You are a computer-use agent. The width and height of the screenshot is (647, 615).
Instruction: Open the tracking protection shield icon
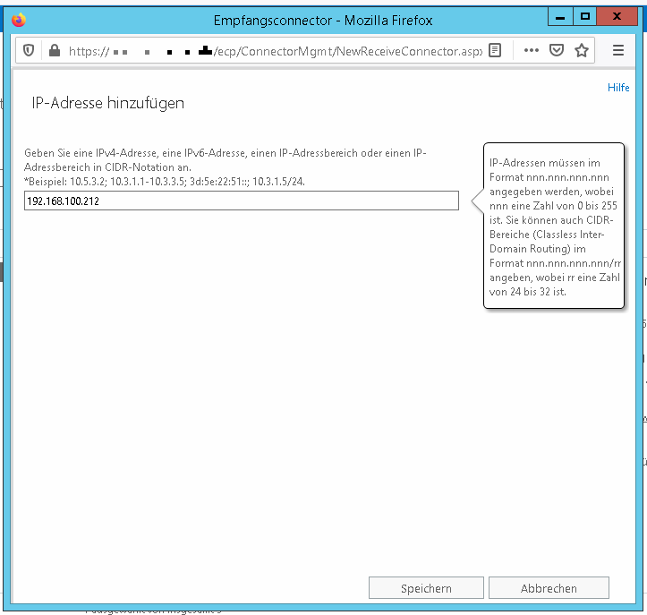(x=29, y=51)
